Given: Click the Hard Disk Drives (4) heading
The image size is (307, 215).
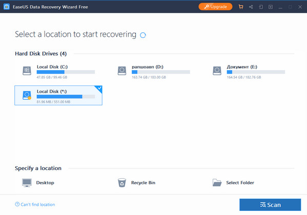Looking at the screenshot, I should pos(40,54).
